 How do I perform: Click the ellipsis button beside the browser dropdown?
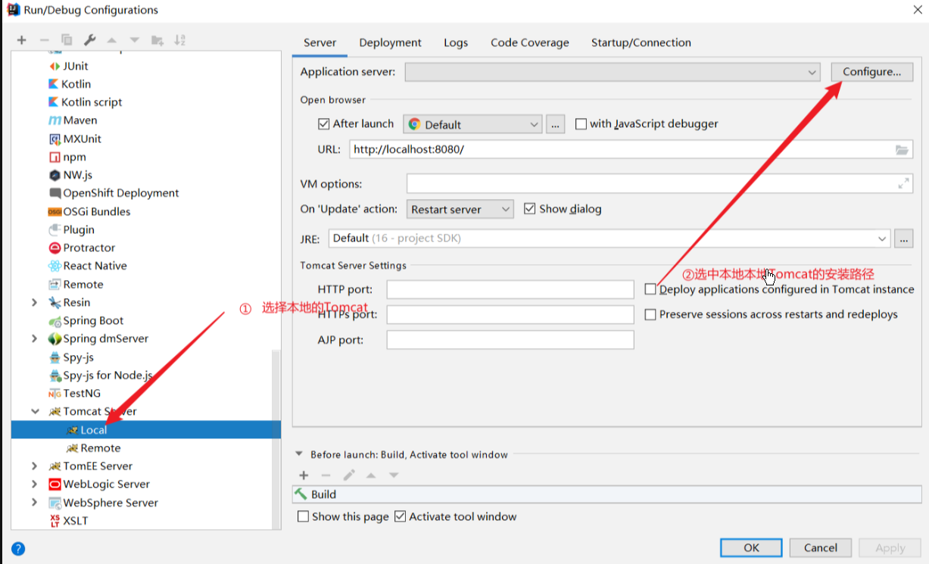pyautogui.click(x=556, y=124)
